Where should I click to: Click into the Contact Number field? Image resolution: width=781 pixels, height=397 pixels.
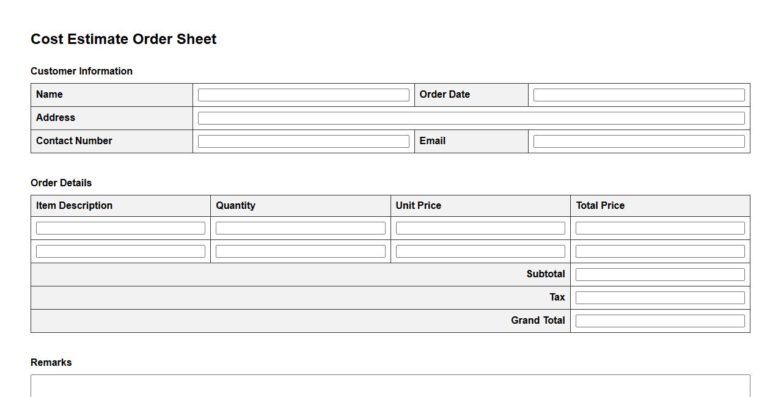[x=303, y=142]
